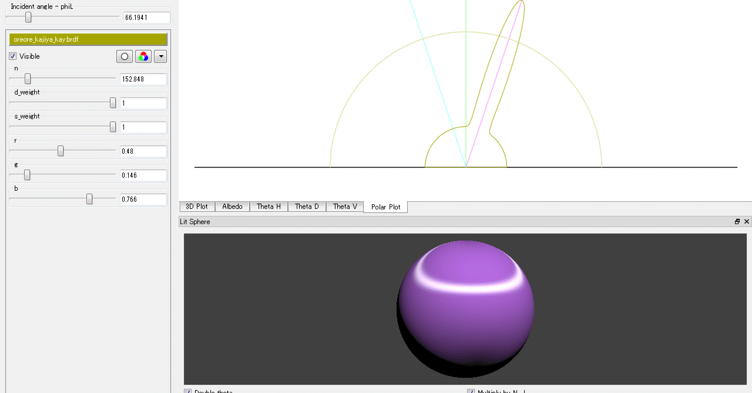752x393 pixels.
Task: Open the Albedo tab
Action: (x=232, y=206)
